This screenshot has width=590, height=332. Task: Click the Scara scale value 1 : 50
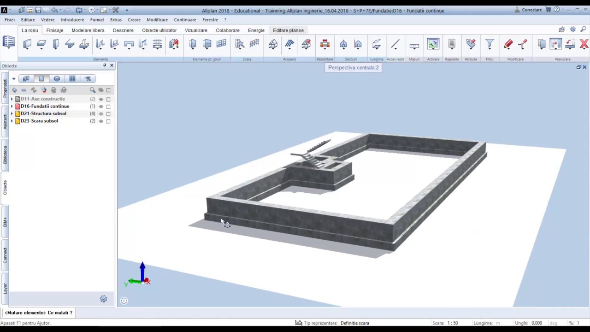452,323
